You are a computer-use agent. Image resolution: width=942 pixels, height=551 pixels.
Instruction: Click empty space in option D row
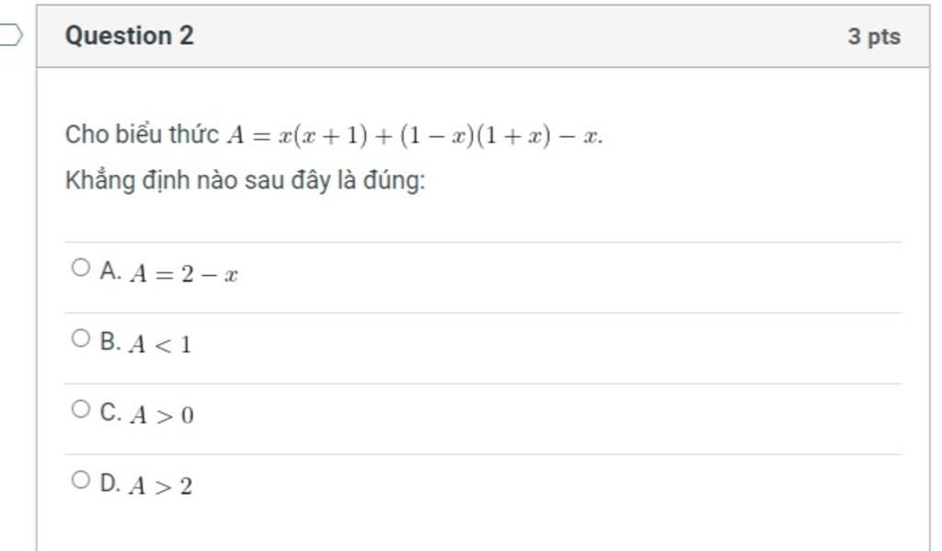(x=541, y=486)
